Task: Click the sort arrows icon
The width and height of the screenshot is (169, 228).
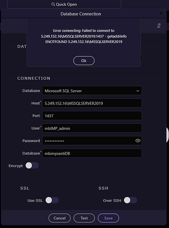Action: [x=159, y=26]
